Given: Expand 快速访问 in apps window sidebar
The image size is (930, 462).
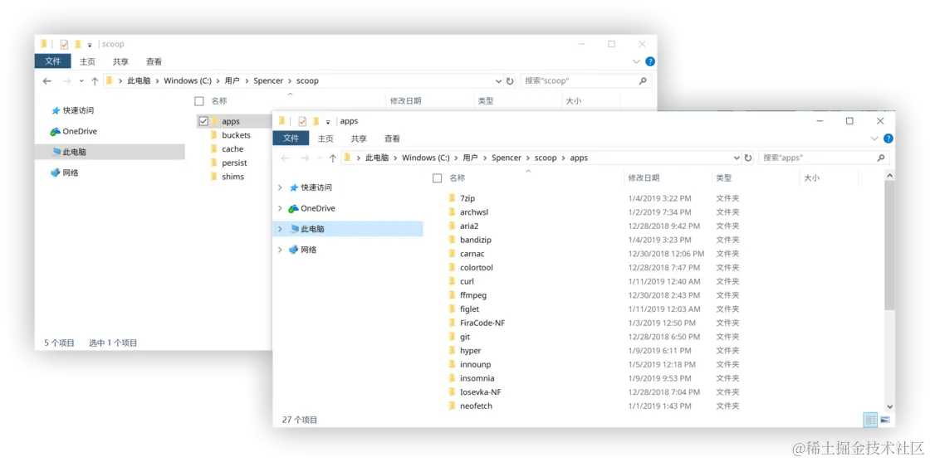Looking at the screenshot, I should 280,187.
